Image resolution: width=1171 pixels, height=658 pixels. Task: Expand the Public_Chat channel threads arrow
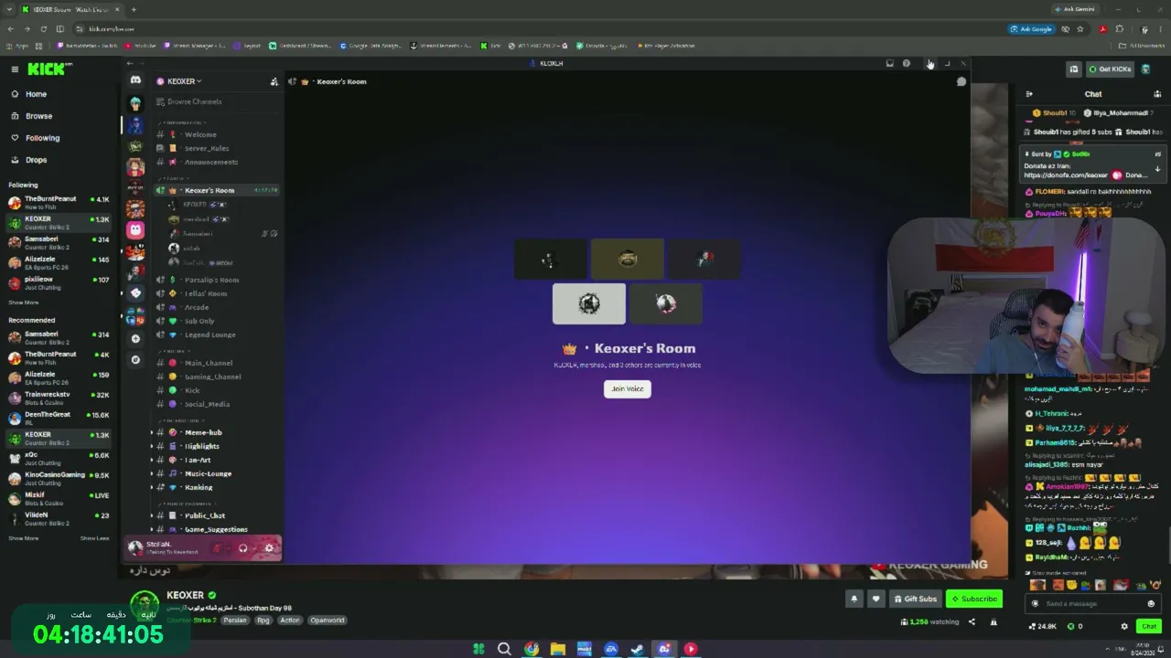tap(152, 515)
